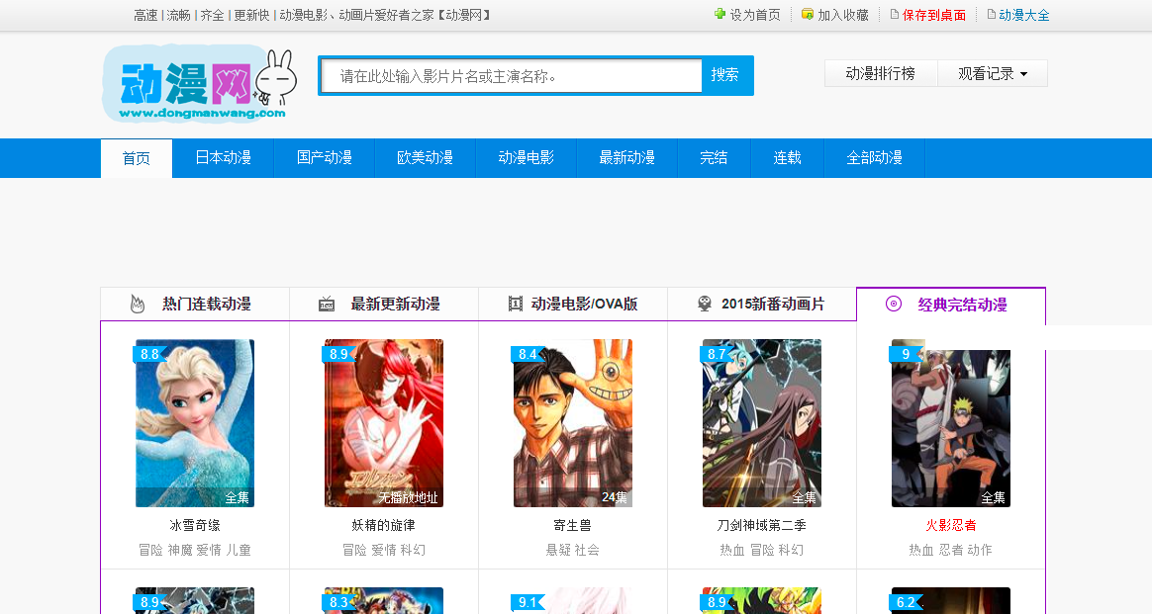Click the TV icon on 最新更新动漫 tab
Screen dimensions: 1152x614
327,304
